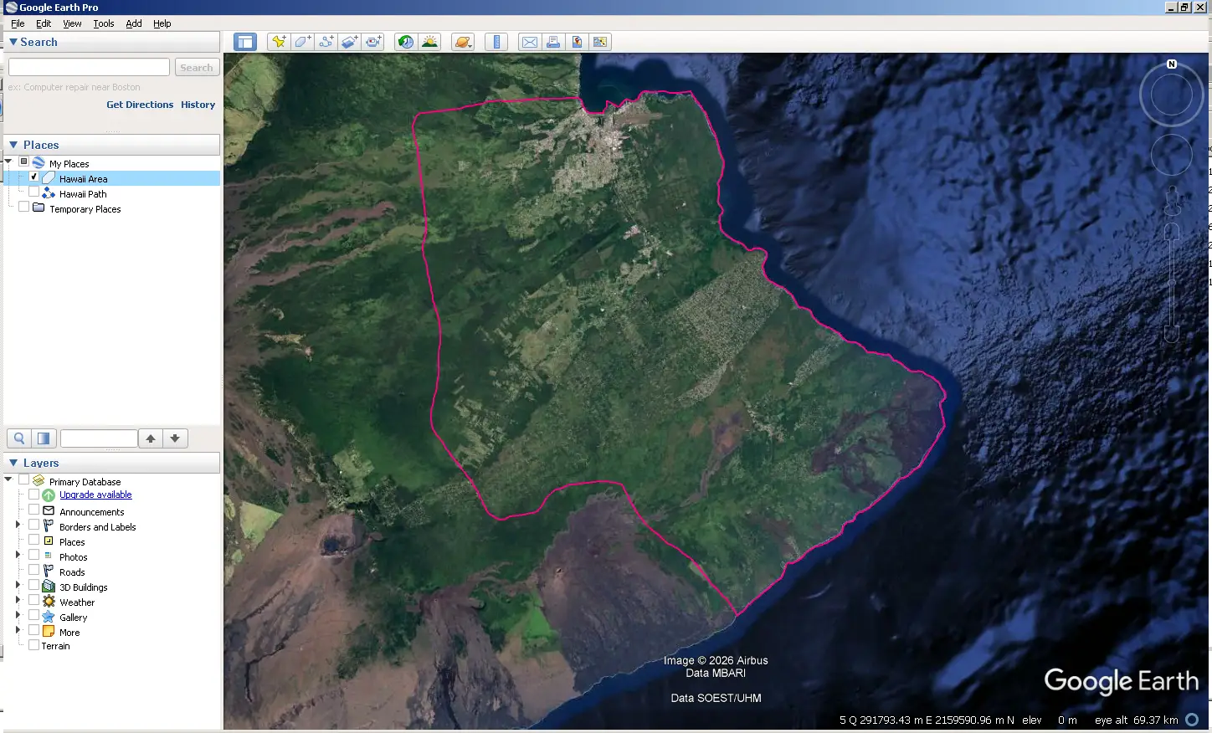This screenshot has height=733, width=1212.
Task: Enable the Announcements layer checkbox
Action: coord(34,510)
